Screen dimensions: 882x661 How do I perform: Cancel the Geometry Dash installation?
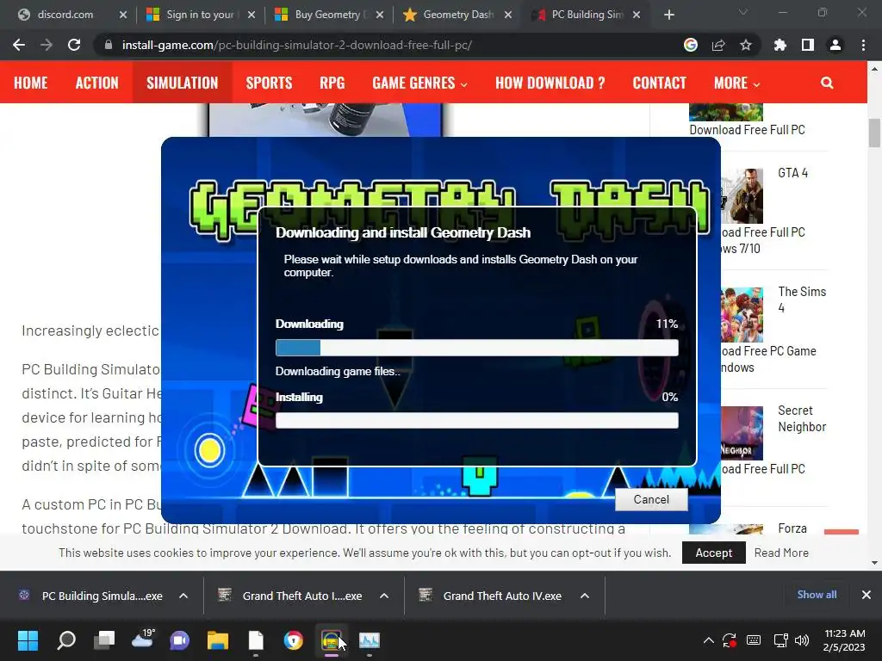651,500
